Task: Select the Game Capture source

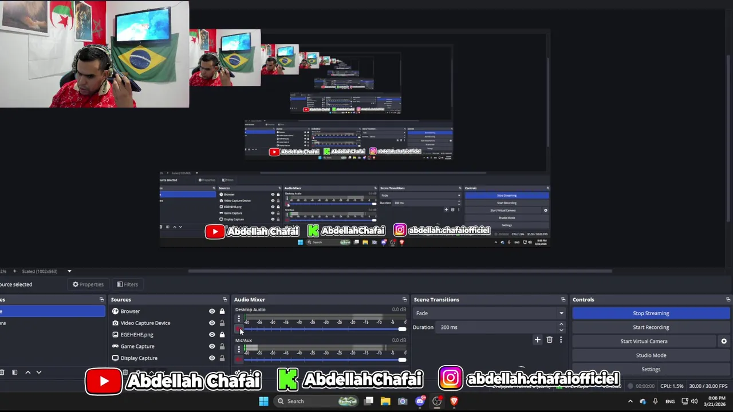Action: pyautogui.click(x=168, y=346)
